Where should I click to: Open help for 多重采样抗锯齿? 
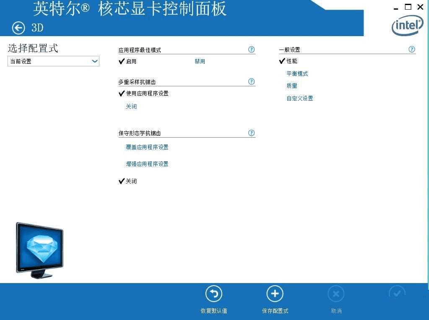click(251, 81)
